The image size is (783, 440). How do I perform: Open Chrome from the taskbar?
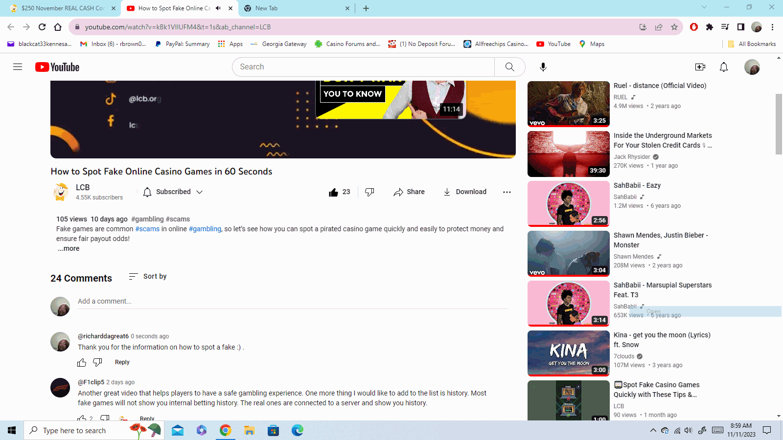225,430
